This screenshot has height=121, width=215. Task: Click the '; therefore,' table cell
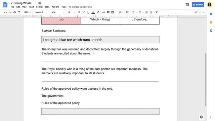coord(140,21)
